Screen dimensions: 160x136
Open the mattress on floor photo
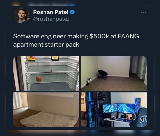tap(46, 110)
